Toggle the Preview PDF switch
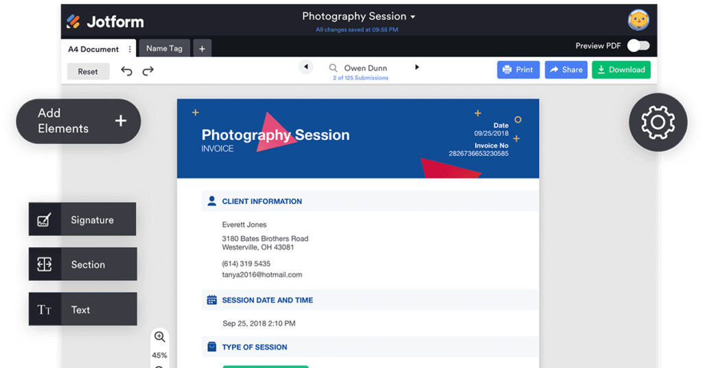703x368 pixels. (x=638, y=46)
